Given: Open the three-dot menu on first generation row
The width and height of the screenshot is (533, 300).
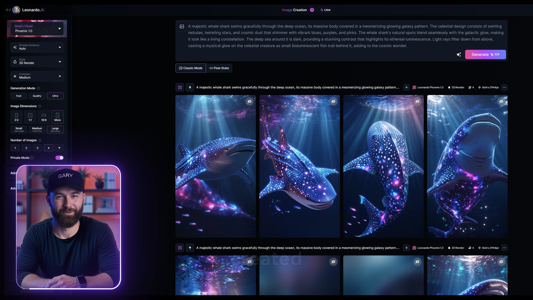Looking at the screenshot, I should [x=504, y=87].
